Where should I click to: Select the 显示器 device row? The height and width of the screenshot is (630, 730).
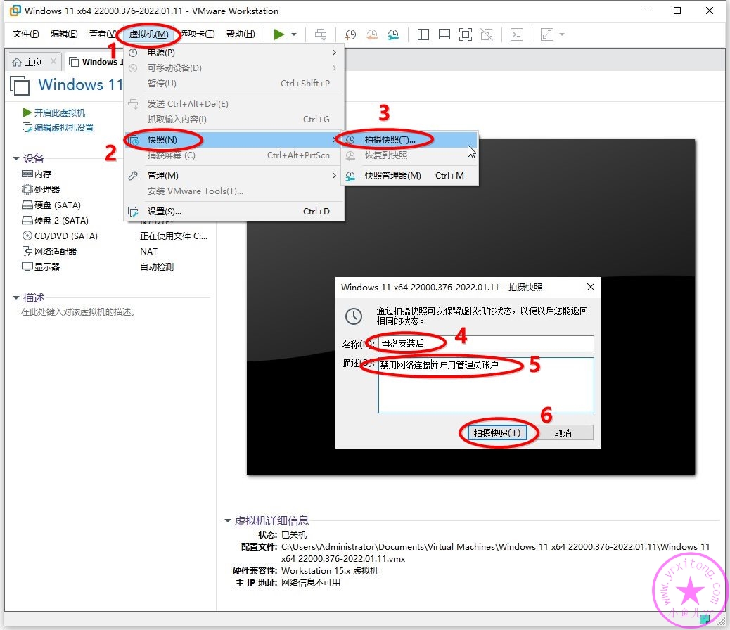41,266
